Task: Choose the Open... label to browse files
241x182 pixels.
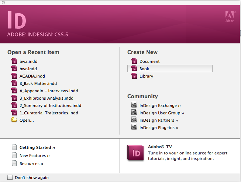Action: click(27, 120)
